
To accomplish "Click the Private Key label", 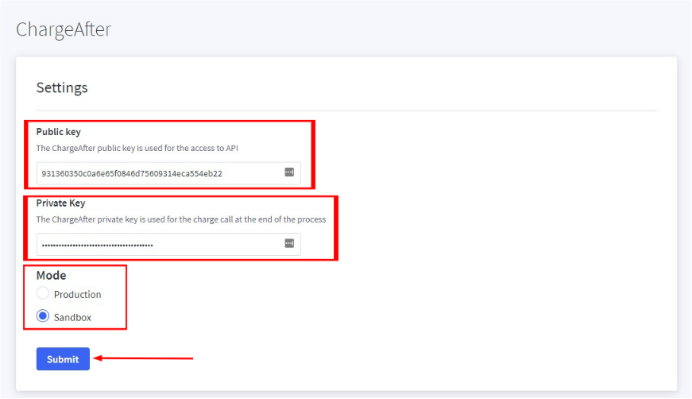I will point(60,203).
